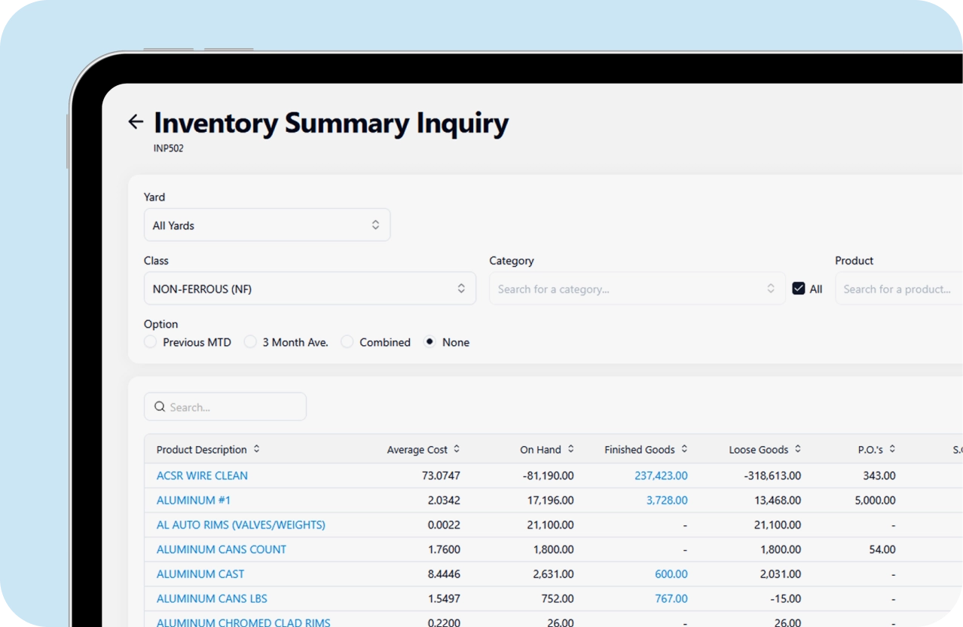963x627 pixels.
Task: Open the ALUMINUM CANS LBS link
Action: click(212, 598)
